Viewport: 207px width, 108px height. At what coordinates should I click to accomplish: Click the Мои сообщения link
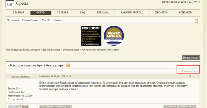click(30, 20)
